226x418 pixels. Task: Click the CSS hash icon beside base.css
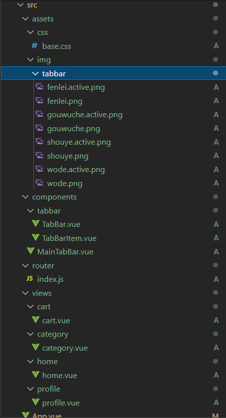point(34,46)
